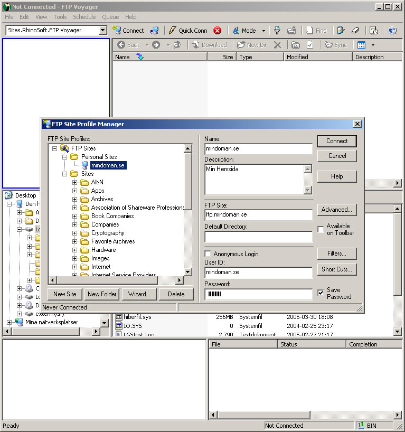Click the FTP Site input field
405x432 pixels.
(x=258, y=215)
